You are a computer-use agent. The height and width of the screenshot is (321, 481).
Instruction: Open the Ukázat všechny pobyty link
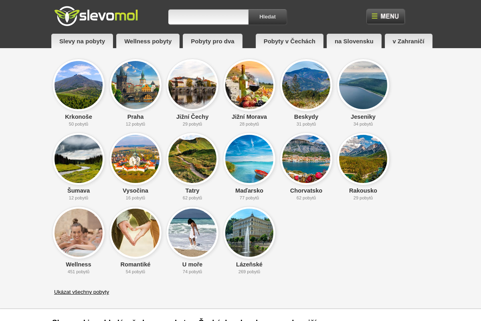81,292
